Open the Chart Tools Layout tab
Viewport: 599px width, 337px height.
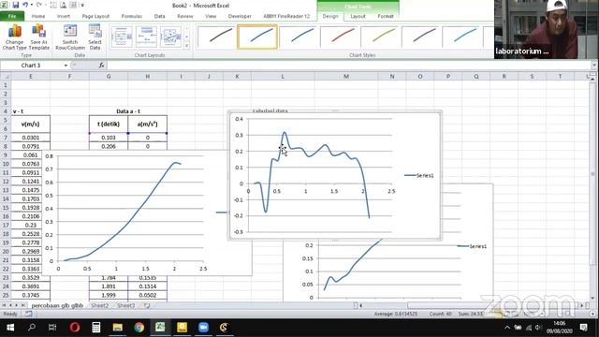pos(358,16)
